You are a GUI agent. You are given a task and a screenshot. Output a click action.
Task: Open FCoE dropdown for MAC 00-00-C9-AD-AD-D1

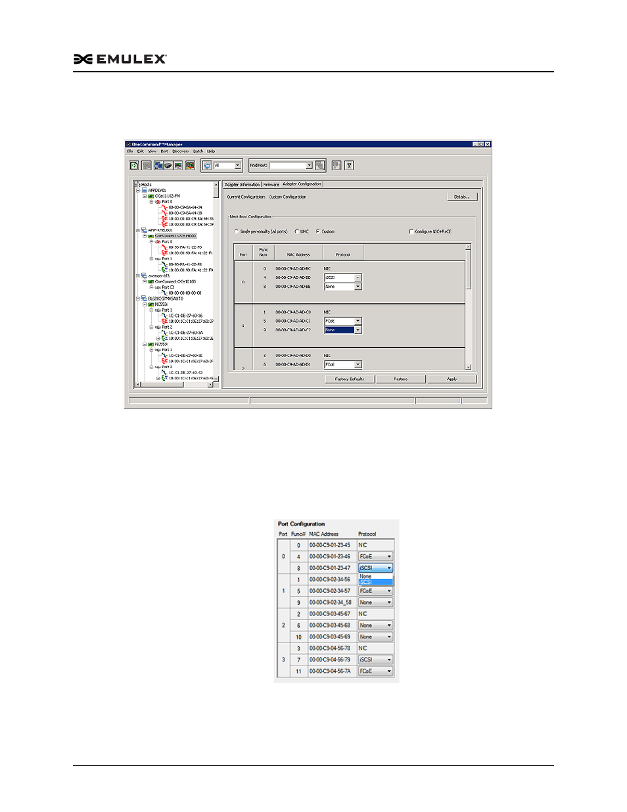click(358, 364)
